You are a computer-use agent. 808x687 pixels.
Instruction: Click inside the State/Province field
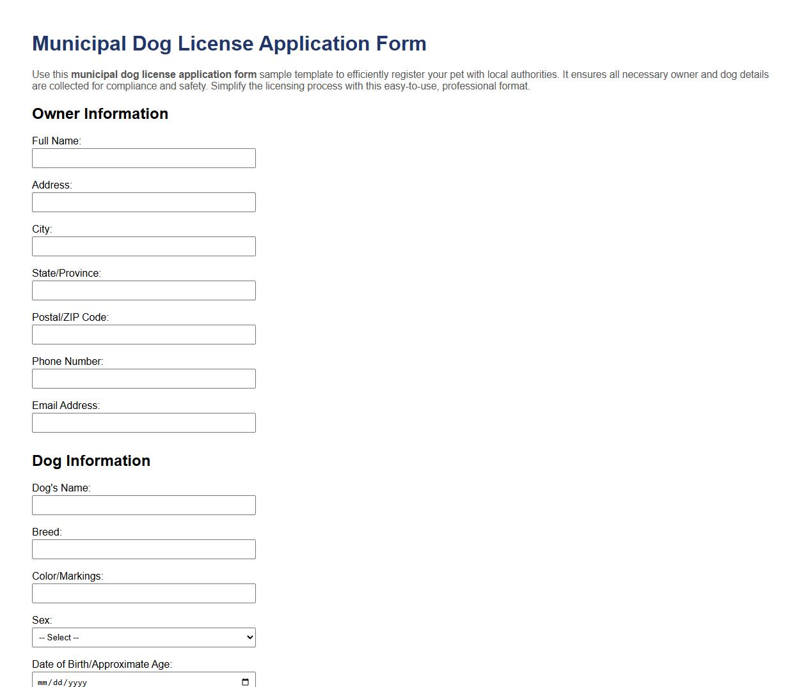[x=143, y=290]
